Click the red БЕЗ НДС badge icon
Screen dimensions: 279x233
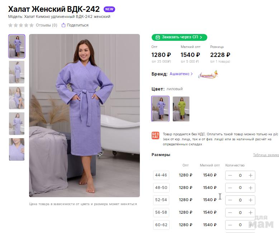pyautogui.click(x=155, y=136)
